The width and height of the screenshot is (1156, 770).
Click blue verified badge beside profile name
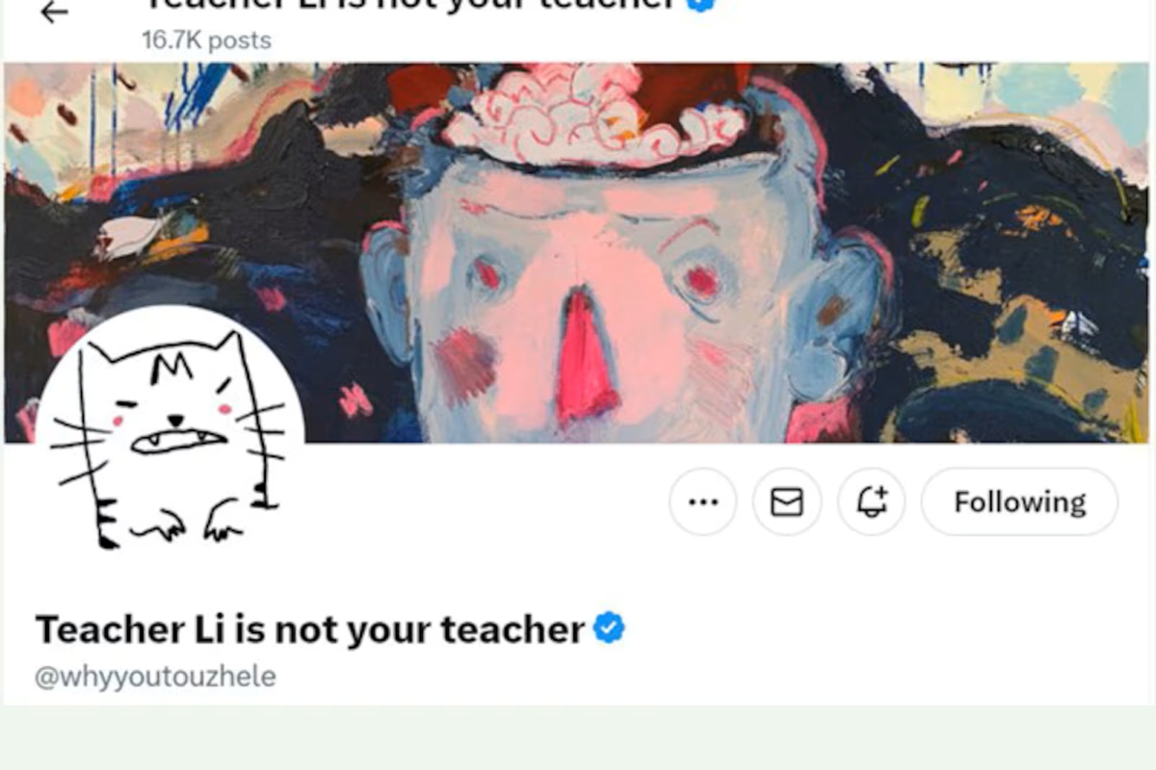608,629
